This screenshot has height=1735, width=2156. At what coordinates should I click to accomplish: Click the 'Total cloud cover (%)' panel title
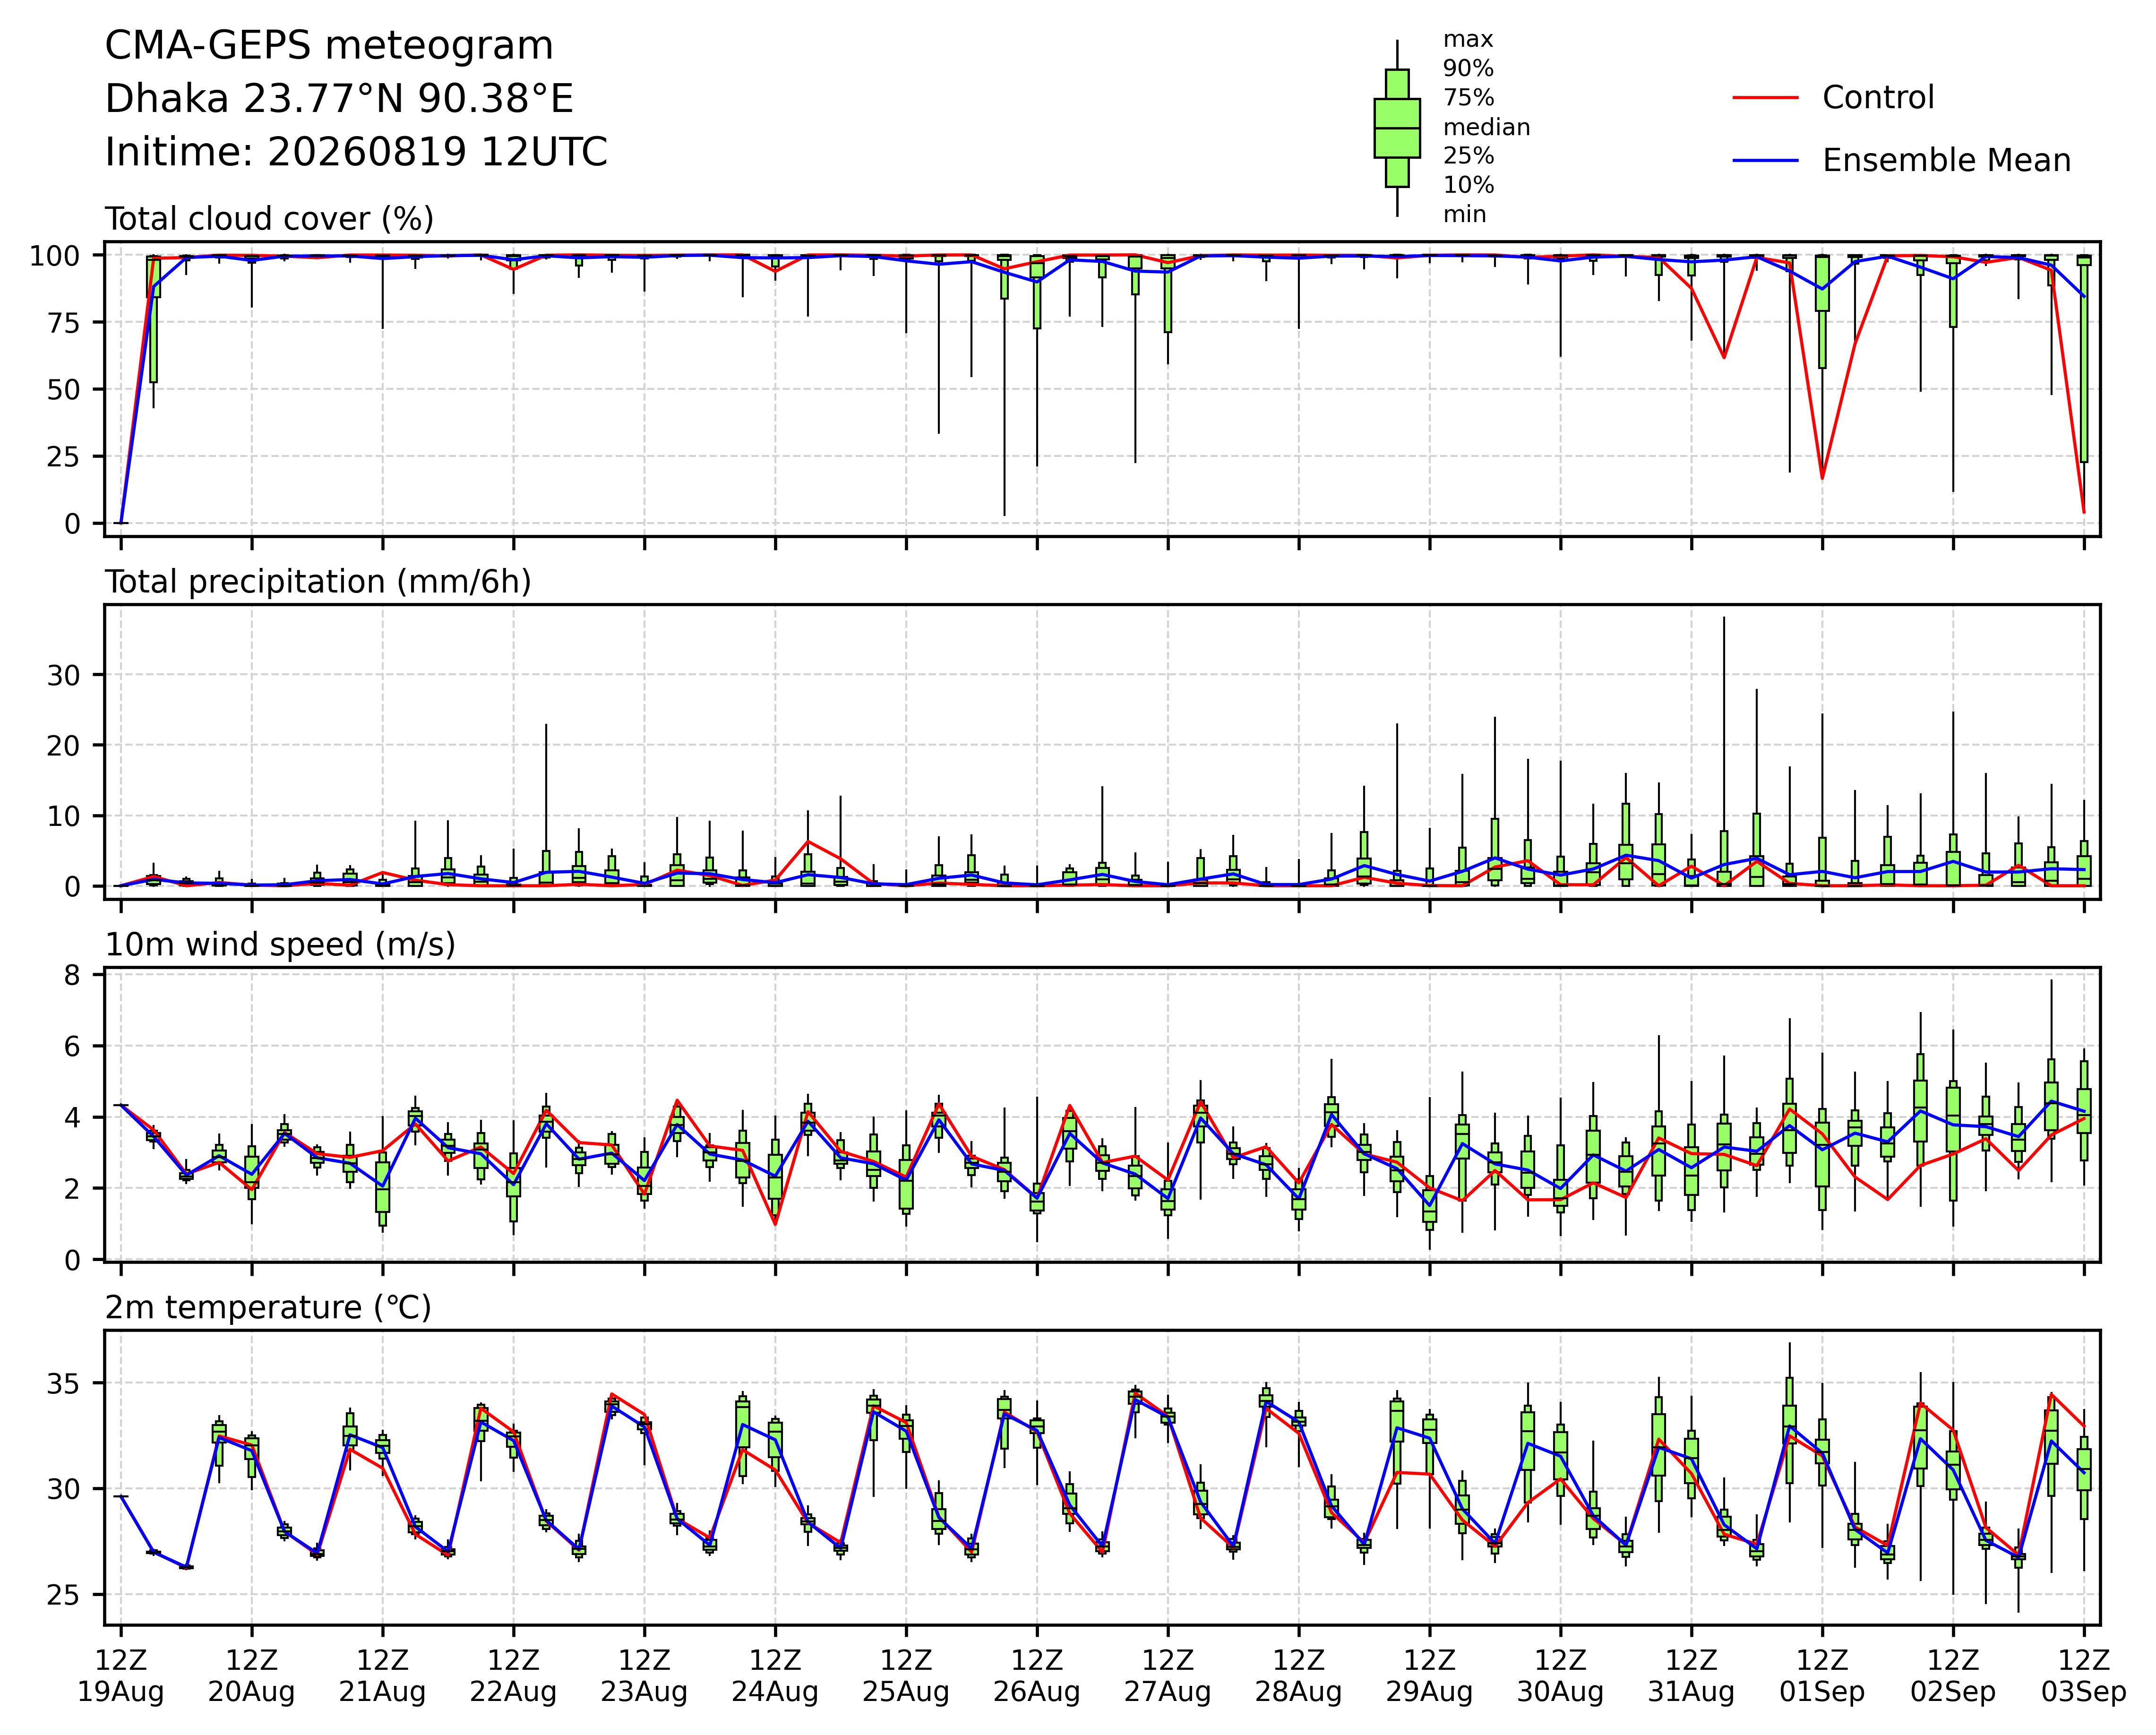click(x=269, y=219)
